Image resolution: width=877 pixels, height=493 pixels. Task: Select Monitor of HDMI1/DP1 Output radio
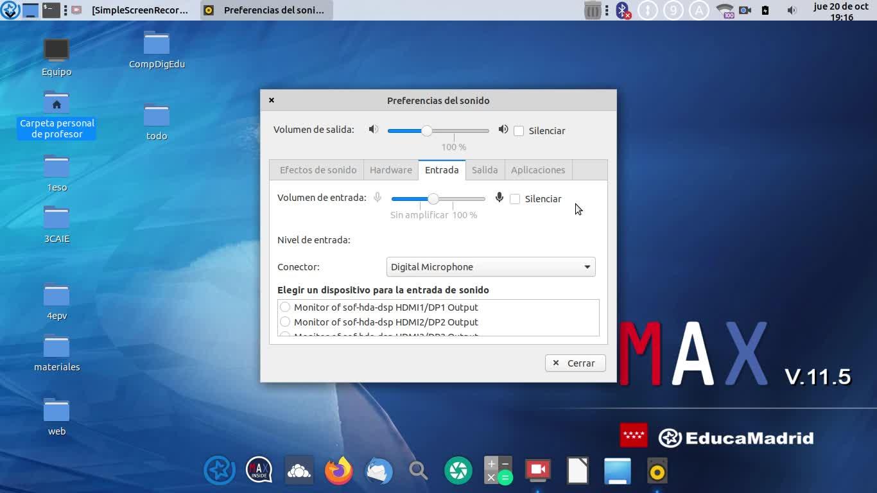pos(285,307)
